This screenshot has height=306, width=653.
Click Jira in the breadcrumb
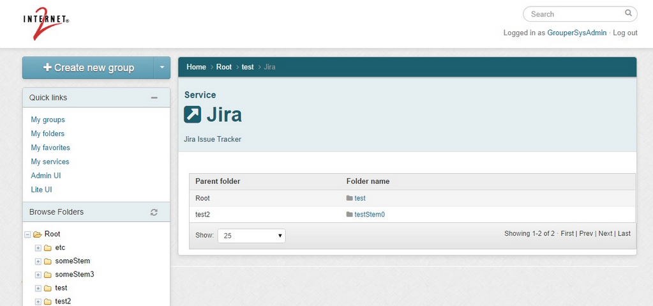[x=269, y=67]
